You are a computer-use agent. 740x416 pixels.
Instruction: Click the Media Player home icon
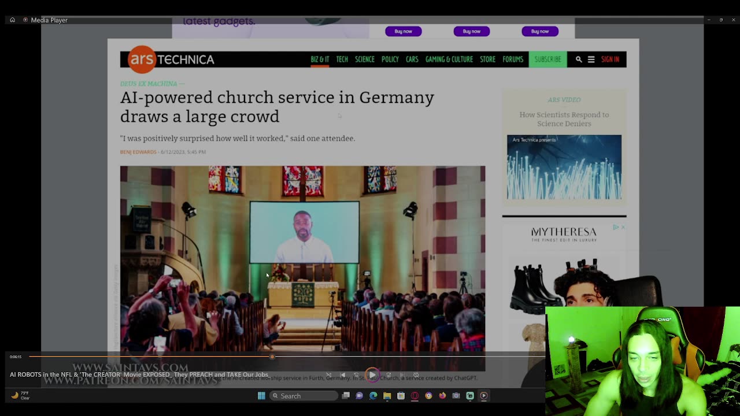[x=12, y=20]
